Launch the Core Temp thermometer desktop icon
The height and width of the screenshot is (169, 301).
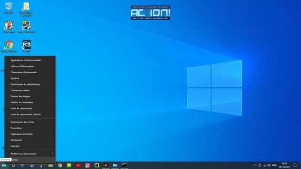tap(8, 27)
